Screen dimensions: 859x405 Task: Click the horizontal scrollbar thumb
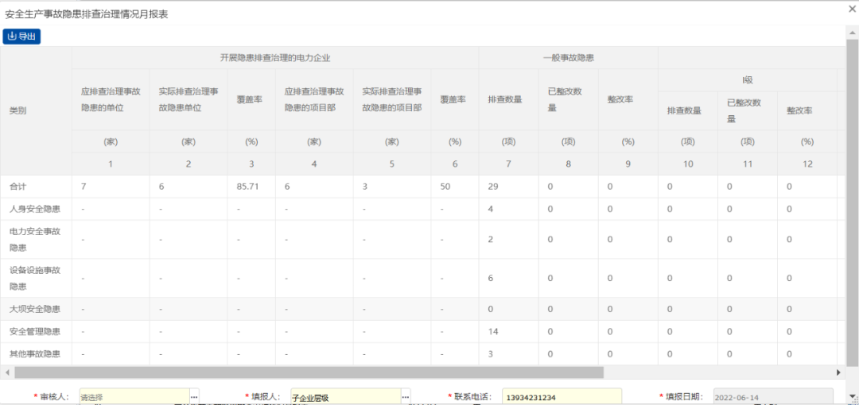tap(309, 372)
